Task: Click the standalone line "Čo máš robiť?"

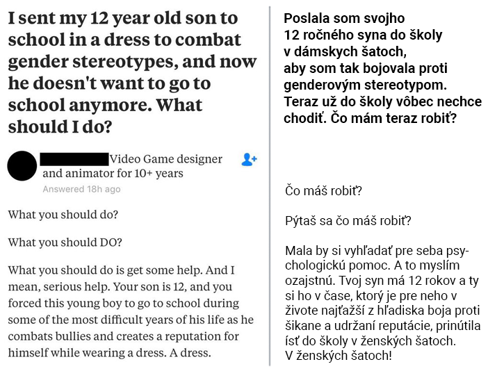Action: [x=323, y=190]
